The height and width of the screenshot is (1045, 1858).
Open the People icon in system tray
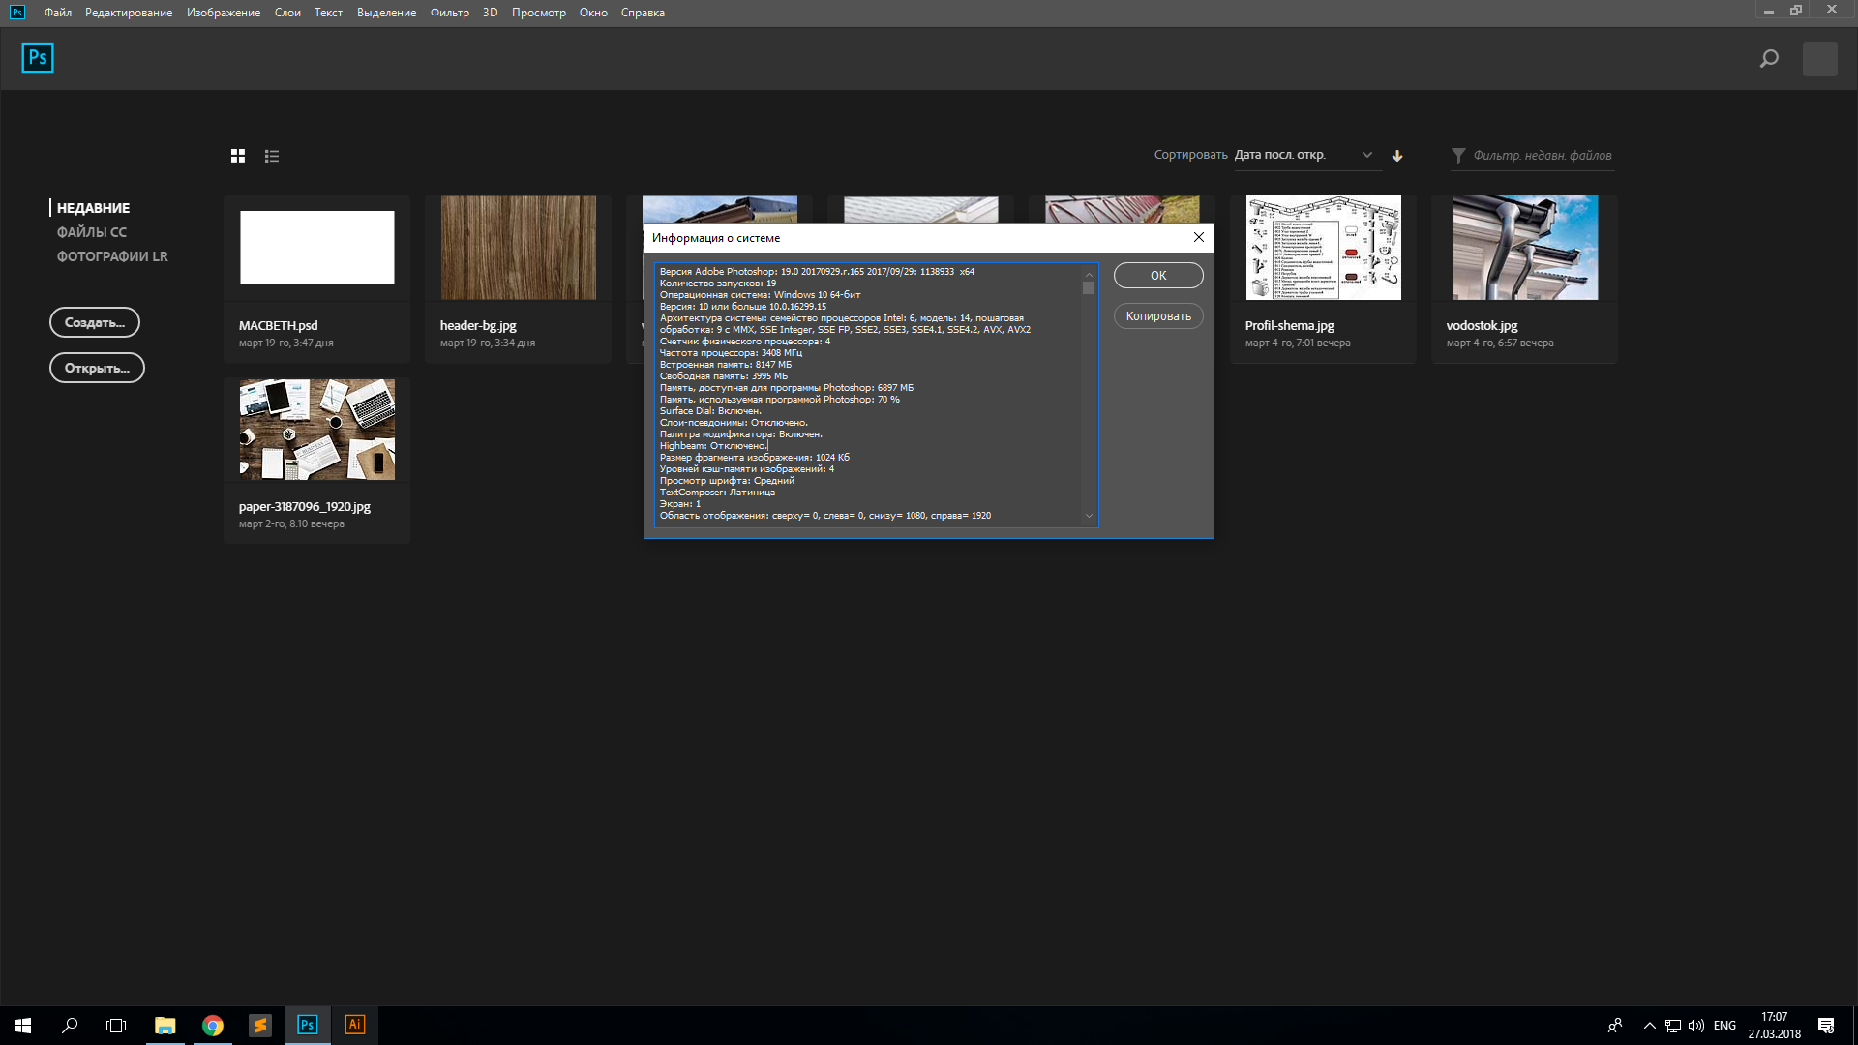[1615, 1026]
